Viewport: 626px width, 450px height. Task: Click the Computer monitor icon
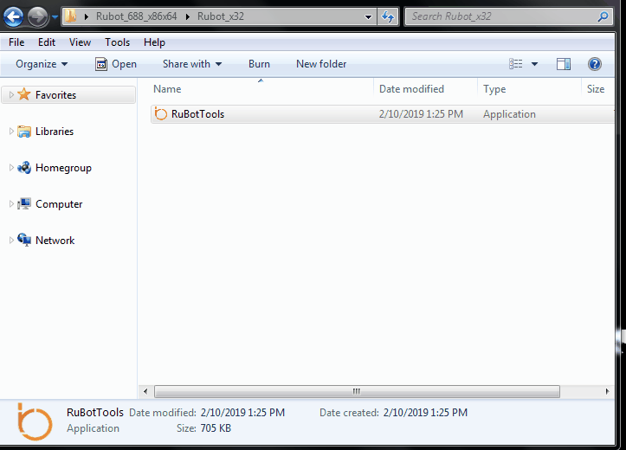click(x=24, y=203)
